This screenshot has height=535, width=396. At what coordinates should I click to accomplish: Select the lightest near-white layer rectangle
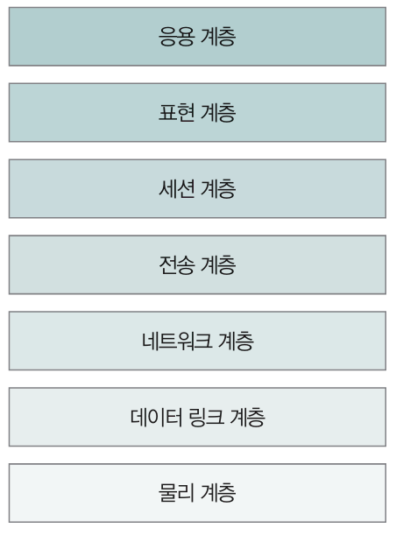(197, 493)
